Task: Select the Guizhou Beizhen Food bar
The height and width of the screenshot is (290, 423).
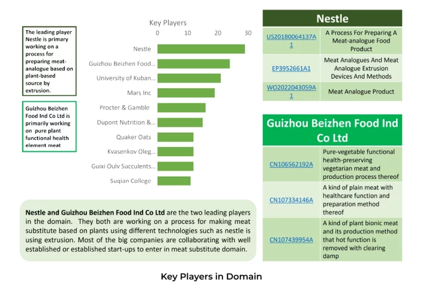Action: (194, 64)
